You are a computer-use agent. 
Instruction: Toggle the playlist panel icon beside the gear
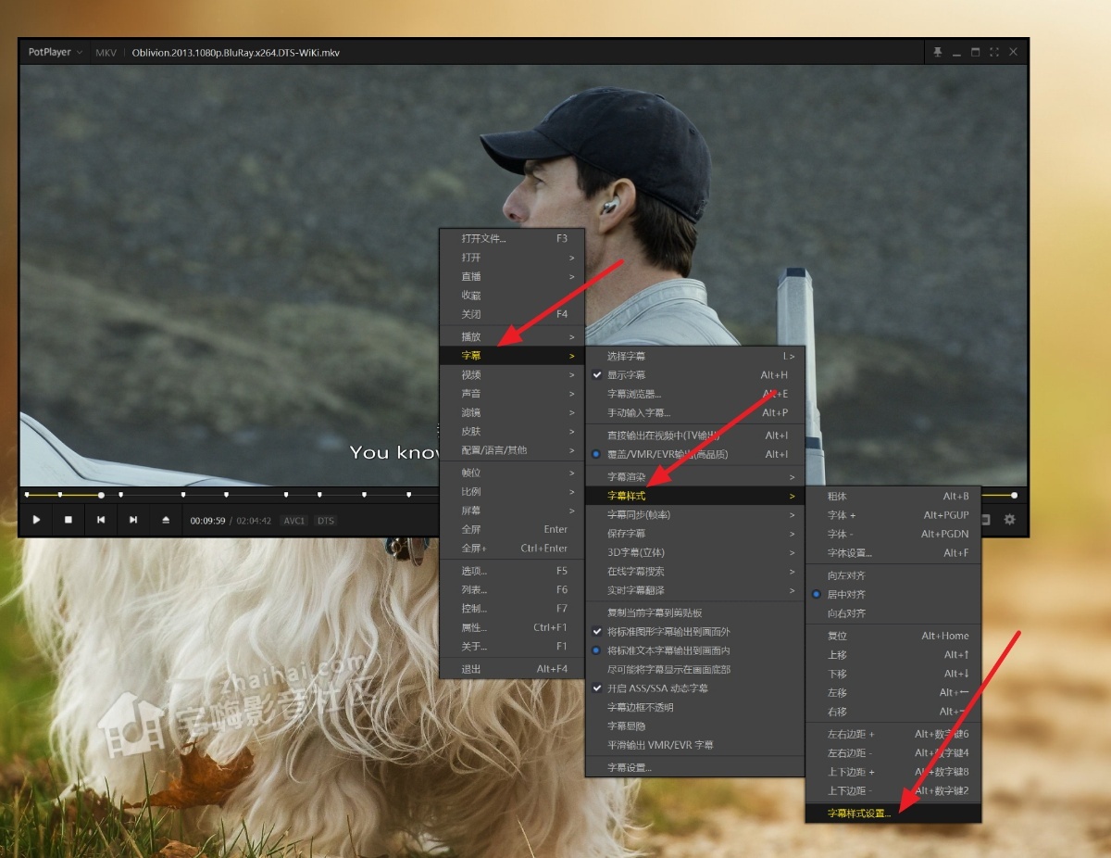pos(987,520)
